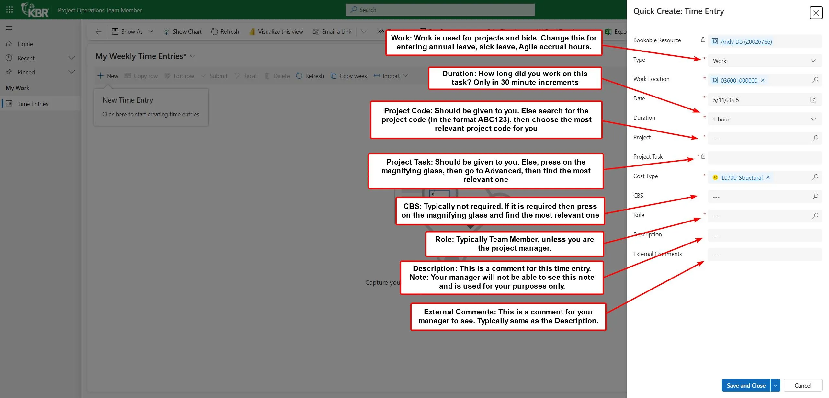Expand the Save and Close options arrow
The image size is (829, 398).
775,385
